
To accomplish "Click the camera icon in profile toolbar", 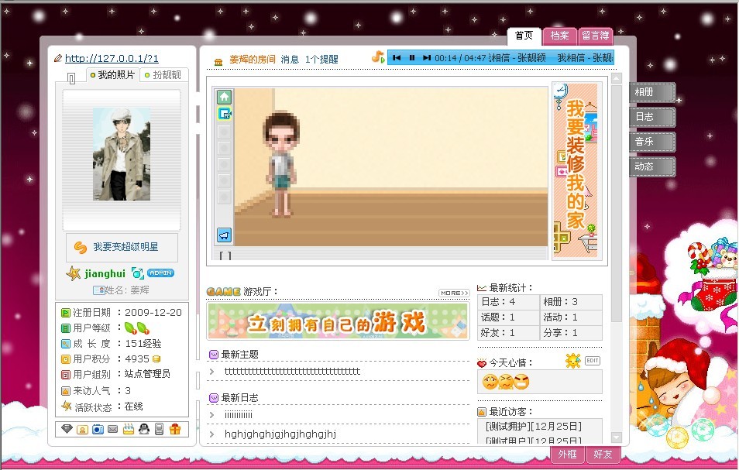I will click(98, 429).
